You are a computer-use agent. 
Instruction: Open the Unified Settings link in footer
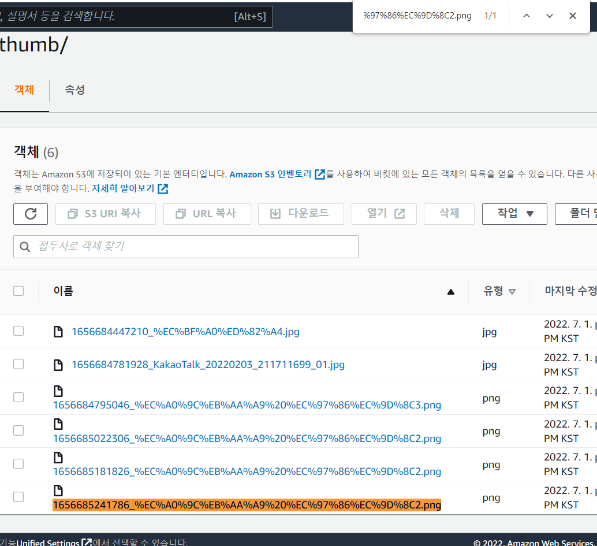click(48, 542)
